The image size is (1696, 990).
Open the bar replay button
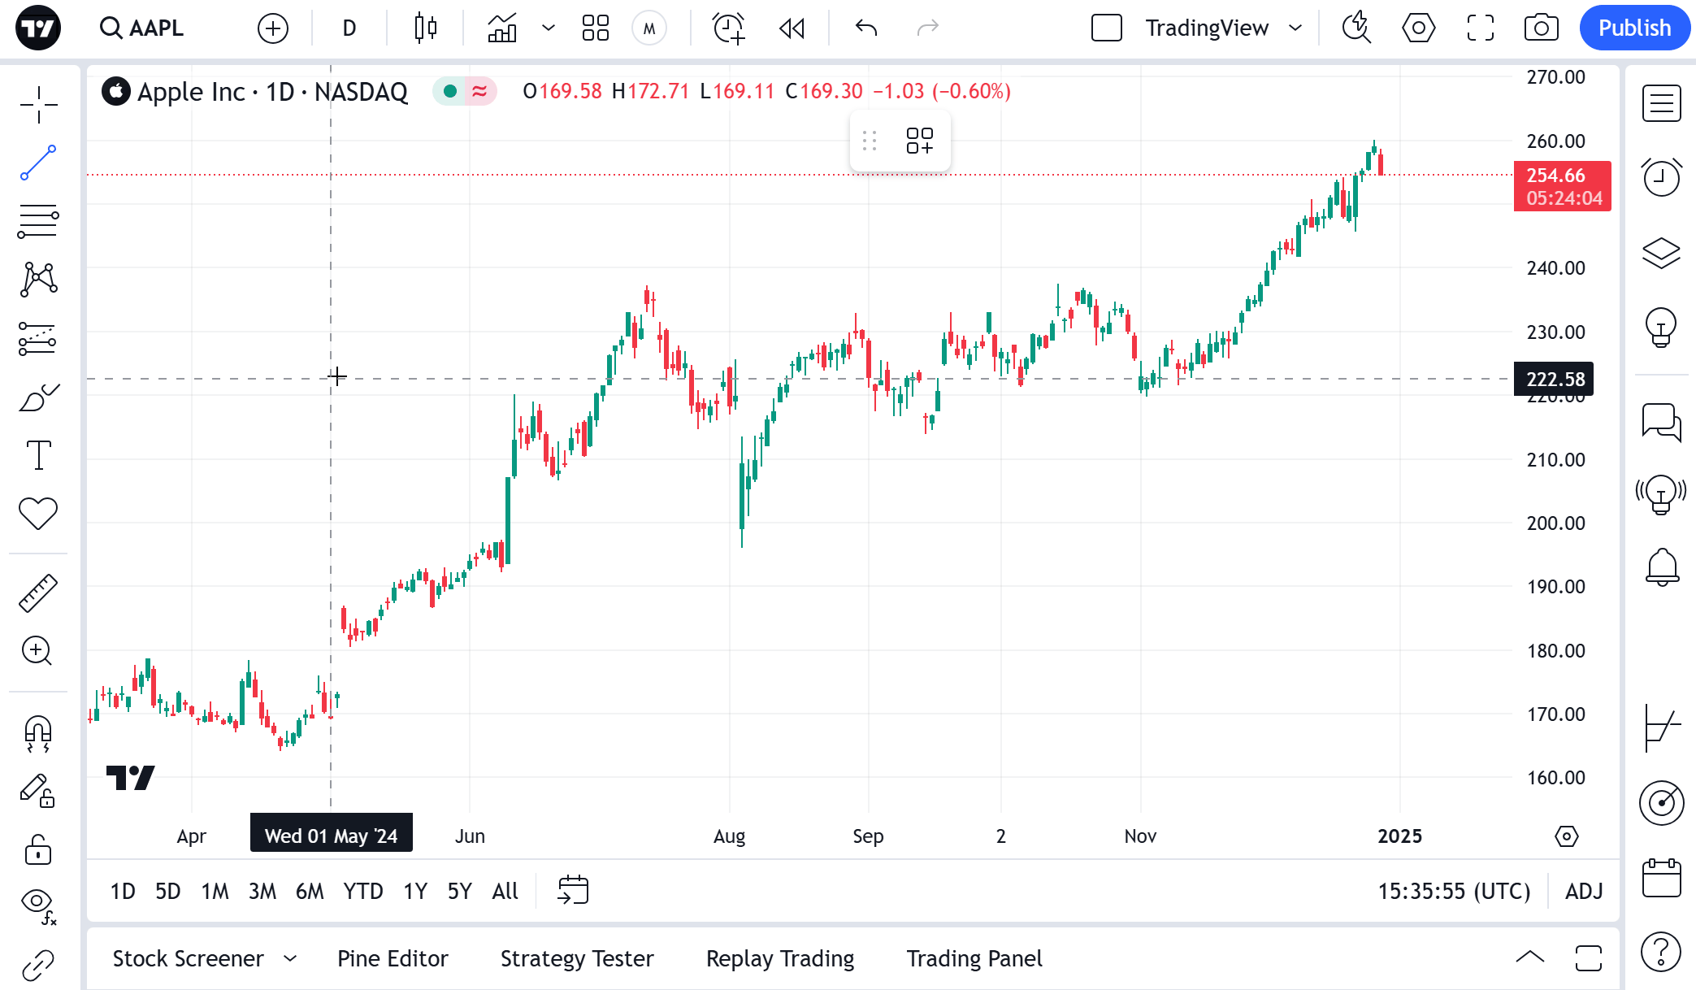pyautogui.click(x=792, y=28)
